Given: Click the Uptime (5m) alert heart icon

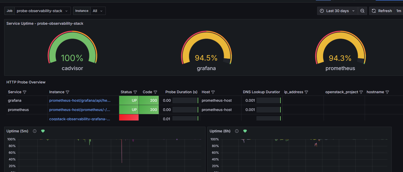Looking at the screenshot, I should coord(43,131).
